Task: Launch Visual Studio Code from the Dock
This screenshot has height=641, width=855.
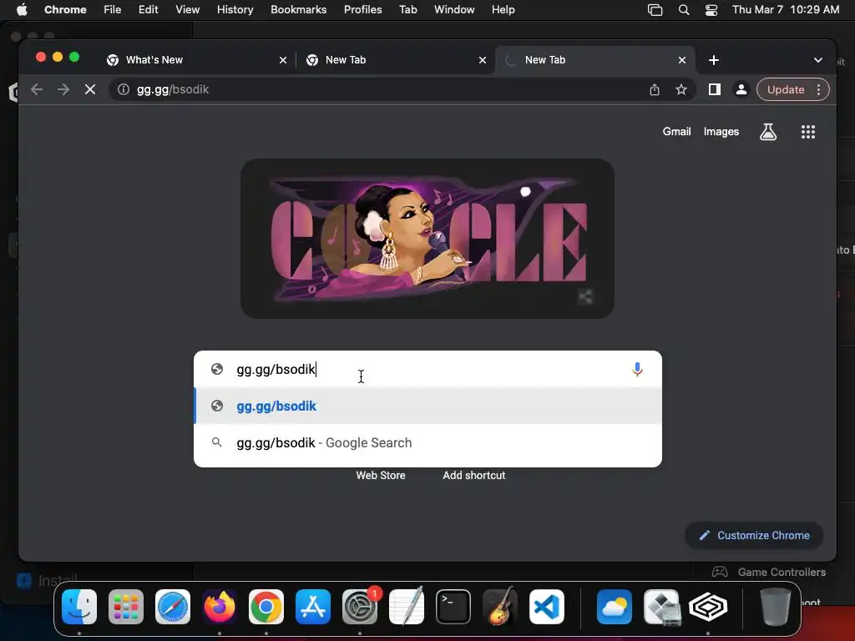Action: (x=547, y=607)
